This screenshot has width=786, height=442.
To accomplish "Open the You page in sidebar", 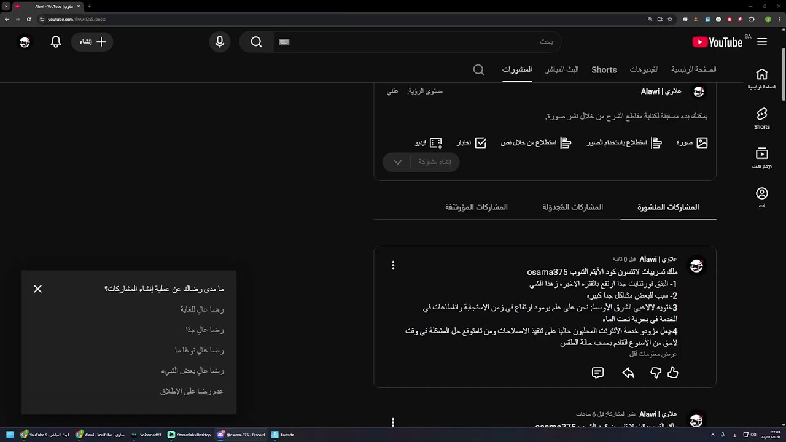I will point(762,197).
